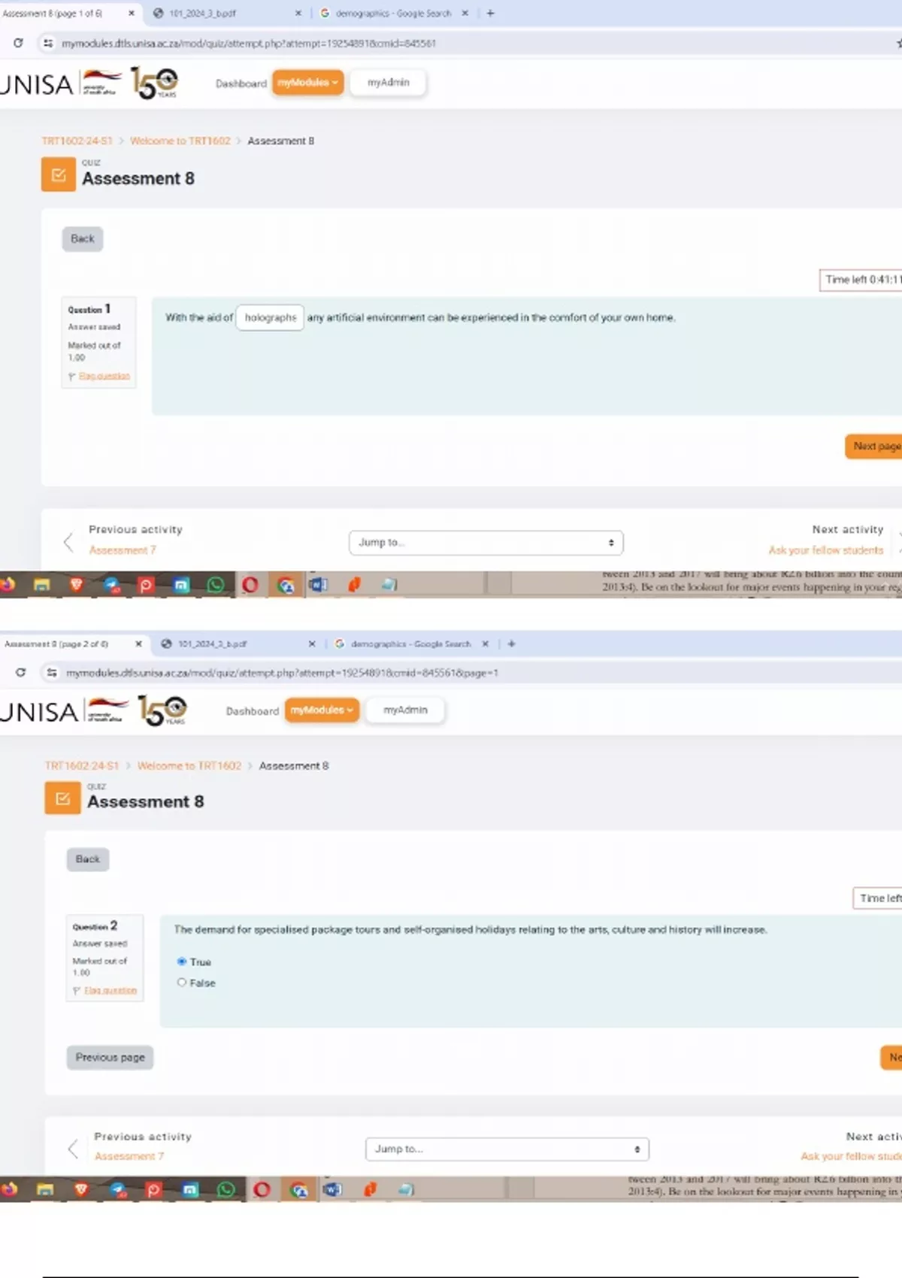Screen dimensions: 902x1278
Task: Expand the 'Jump to...' dropdown below Question 2
Action: coord(507,1149)
